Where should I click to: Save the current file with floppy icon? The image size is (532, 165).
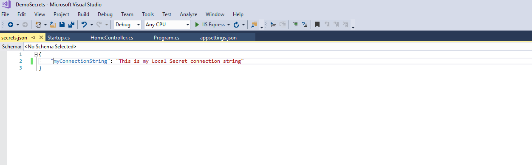click(x=62, y=25)
